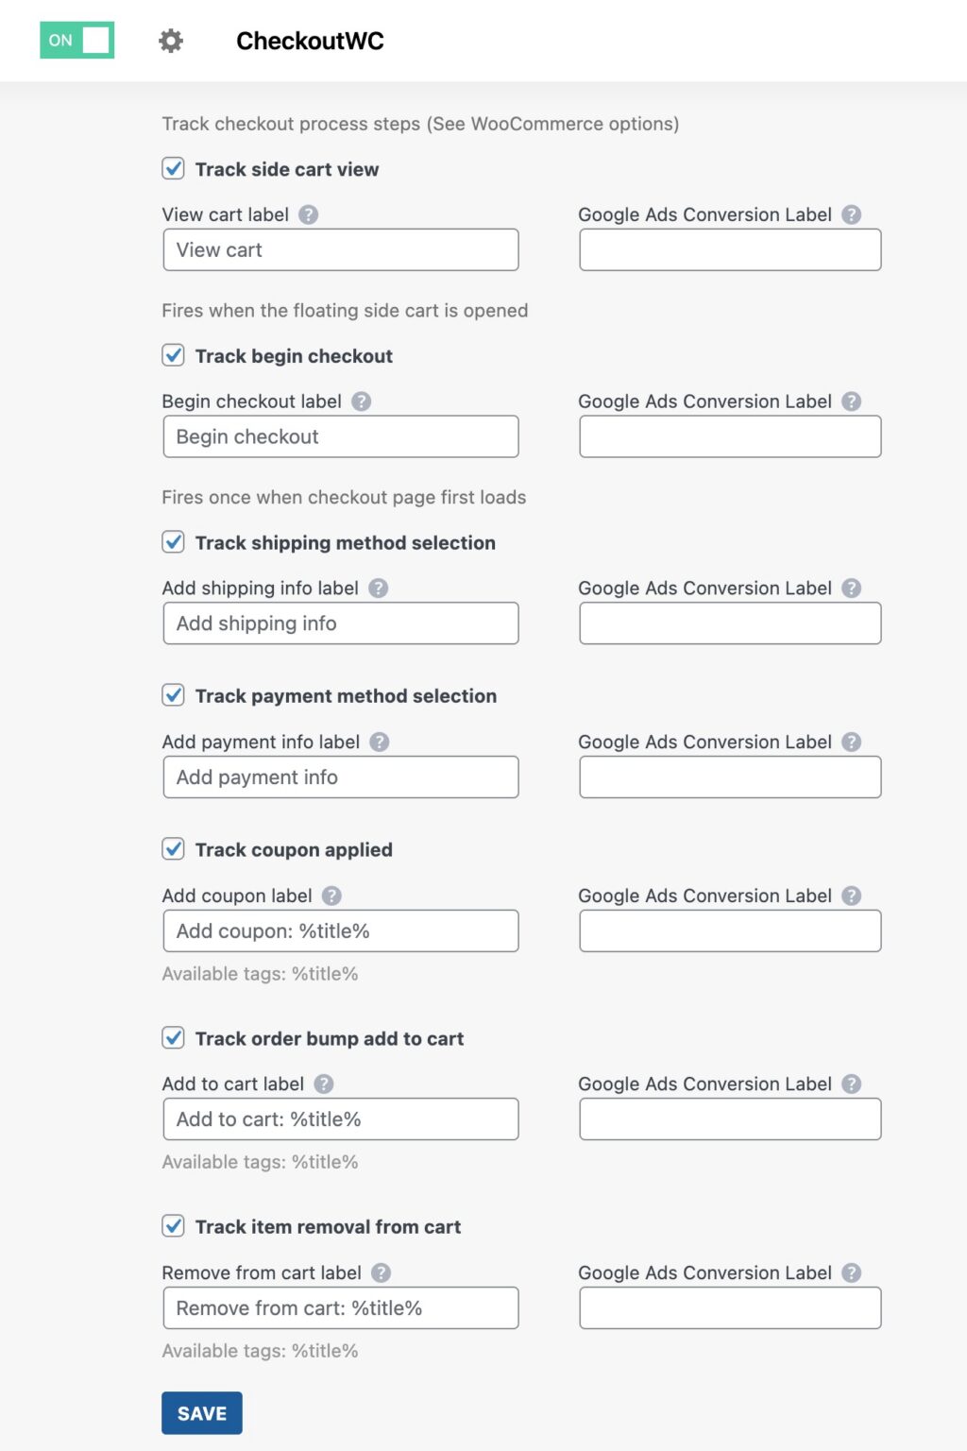Disable Track begin checkout
The height and width of the screenshot is (1451, 967).
(173, 356)
